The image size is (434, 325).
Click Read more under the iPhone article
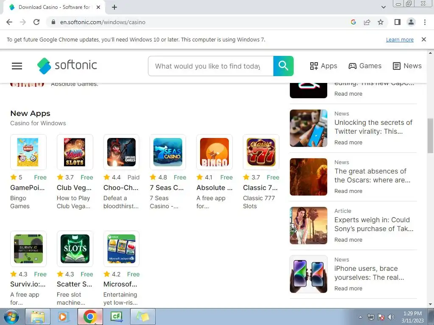(348, 288)
